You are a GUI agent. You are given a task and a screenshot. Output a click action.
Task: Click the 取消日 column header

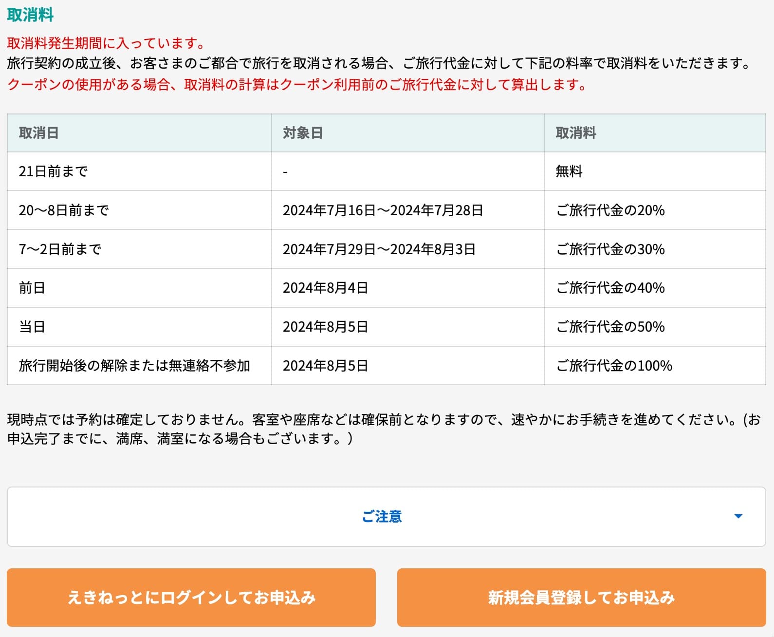pyautogui.click(x=139, y=133)
